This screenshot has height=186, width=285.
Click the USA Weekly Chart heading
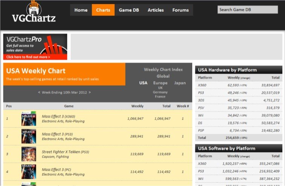[x=36, y=71]
